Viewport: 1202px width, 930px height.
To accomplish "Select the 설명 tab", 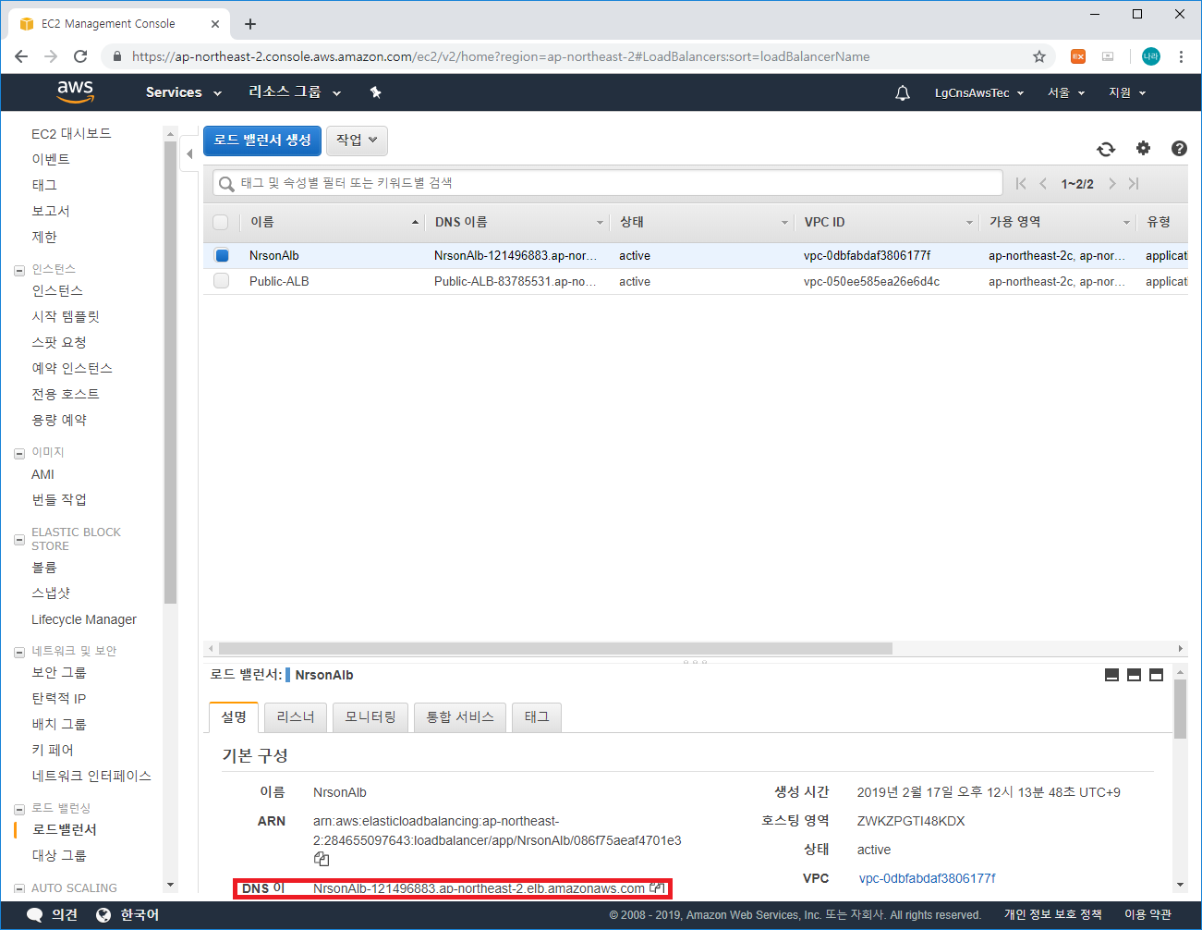I will 234,716.
